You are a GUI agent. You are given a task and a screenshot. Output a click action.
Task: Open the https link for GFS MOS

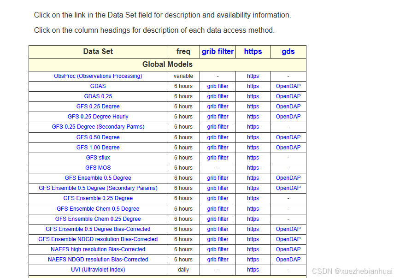[x=253, y=167]
